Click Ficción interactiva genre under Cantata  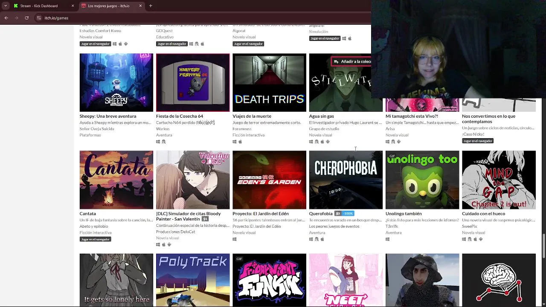pyautogui.click(x=96, y=233)
